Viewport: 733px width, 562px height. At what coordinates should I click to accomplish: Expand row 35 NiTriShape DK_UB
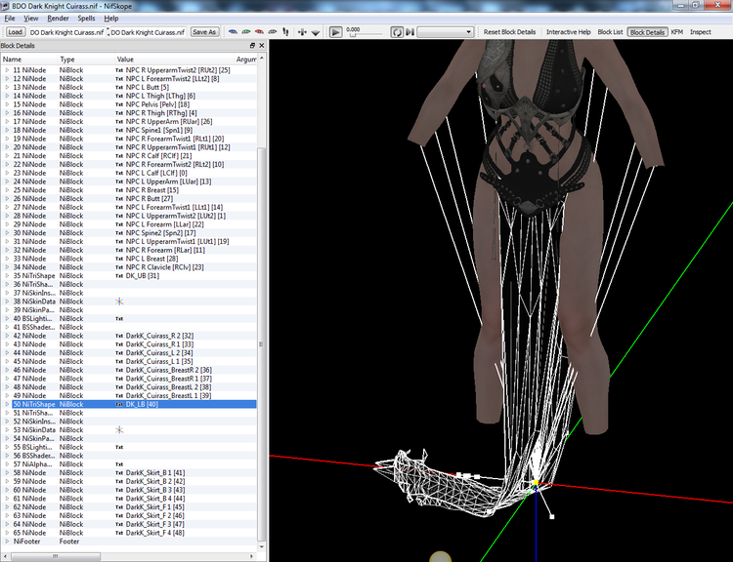click(7, 275)
